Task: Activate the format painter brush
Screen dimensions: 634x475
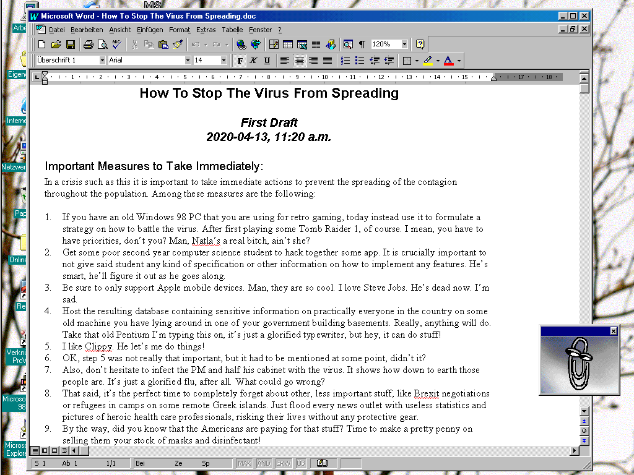Action: pyautogui.click(x=178, y=45)
